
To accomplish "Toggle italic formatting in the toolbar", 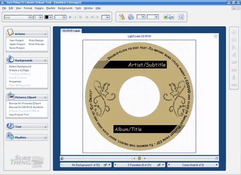I will coord(75,17).
